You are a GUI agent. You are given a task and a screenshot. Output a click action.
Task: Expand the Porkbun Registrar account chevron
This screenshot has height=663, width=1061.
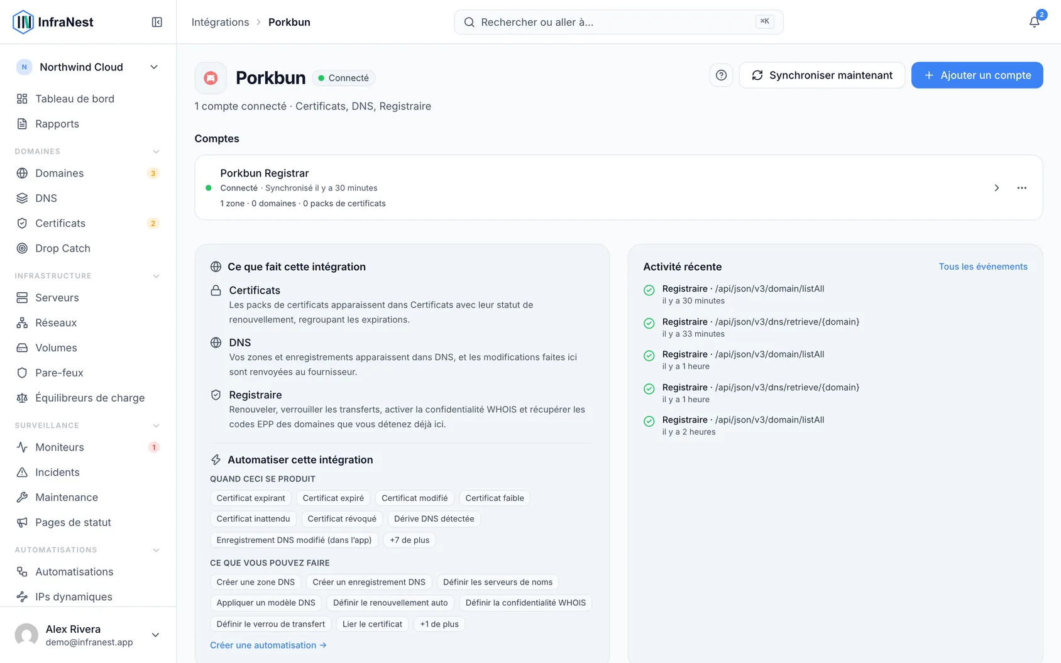(996, 188)
